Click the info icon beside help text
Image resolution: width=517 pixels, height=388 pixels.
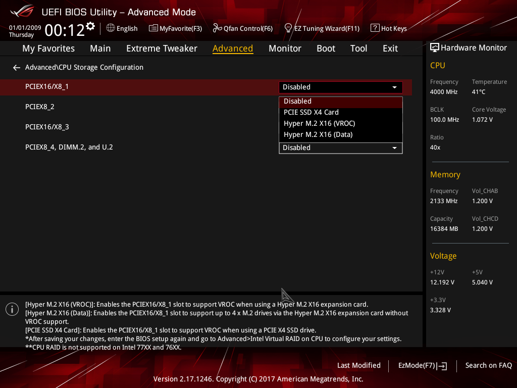12,309
